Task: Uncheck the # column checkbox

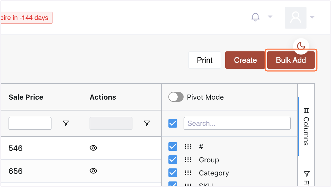Action: click(173, 146)
